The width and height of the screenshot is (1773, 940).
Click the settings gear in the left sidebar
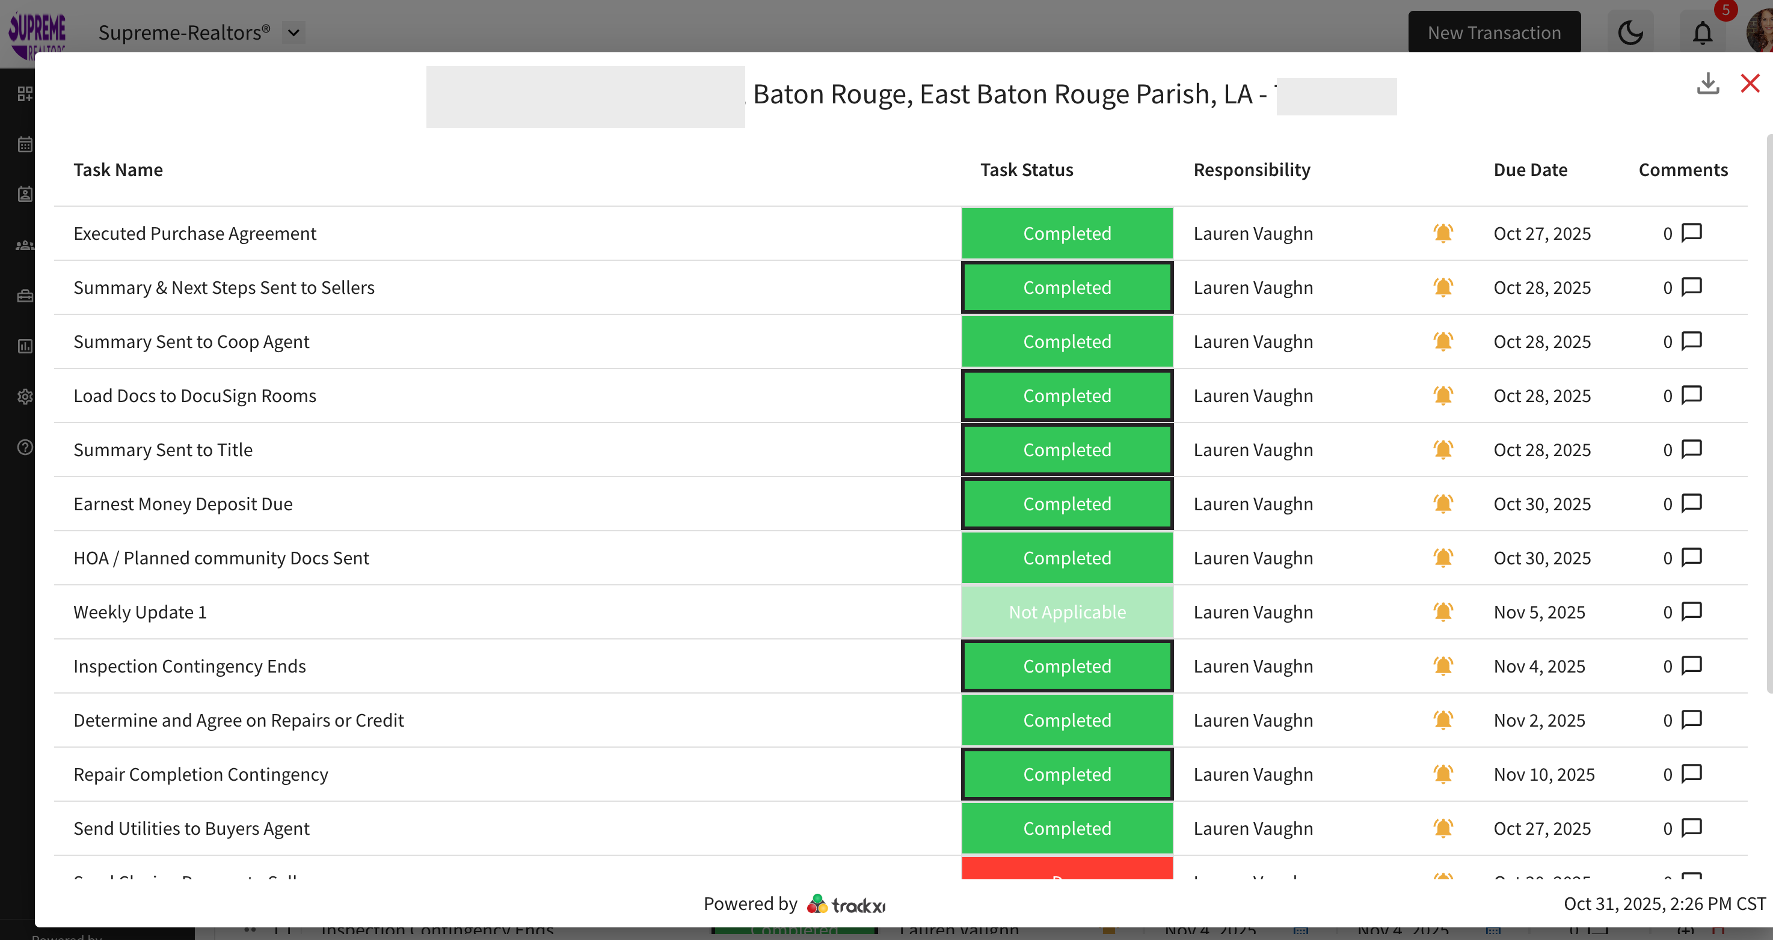coord(25,397)
